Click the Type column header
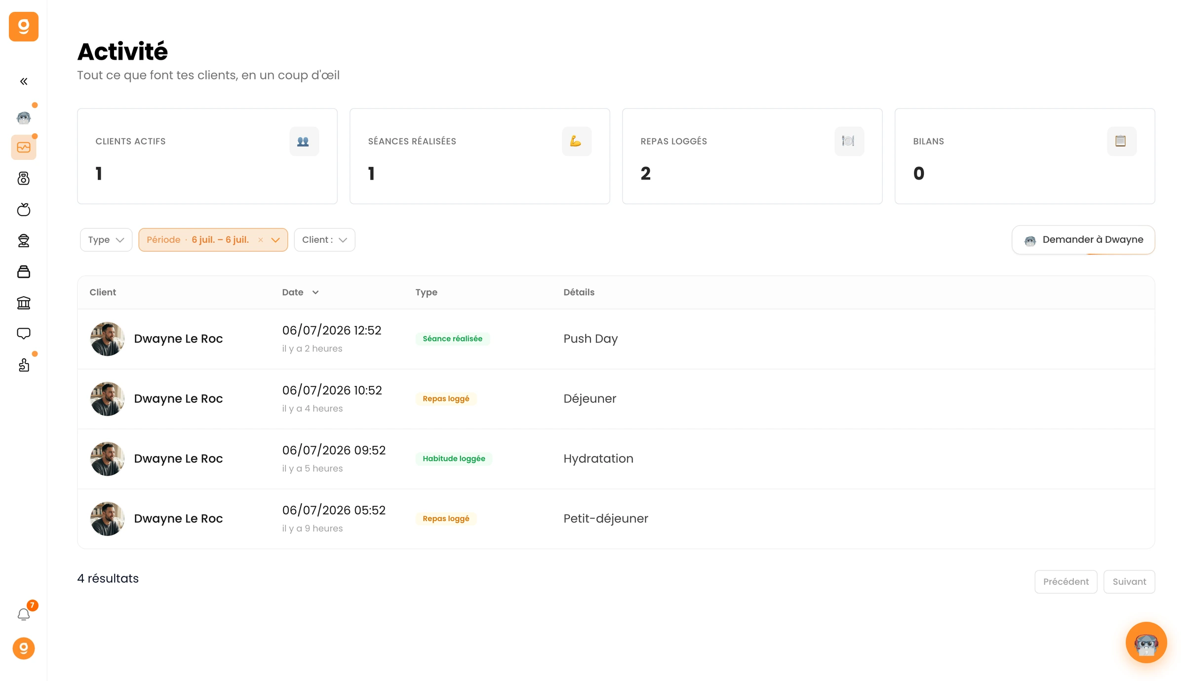1185x681 pixels. 426,292
